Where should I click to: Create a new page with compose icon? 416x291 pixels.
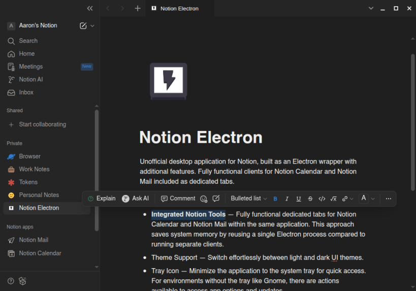pos(83,26)
